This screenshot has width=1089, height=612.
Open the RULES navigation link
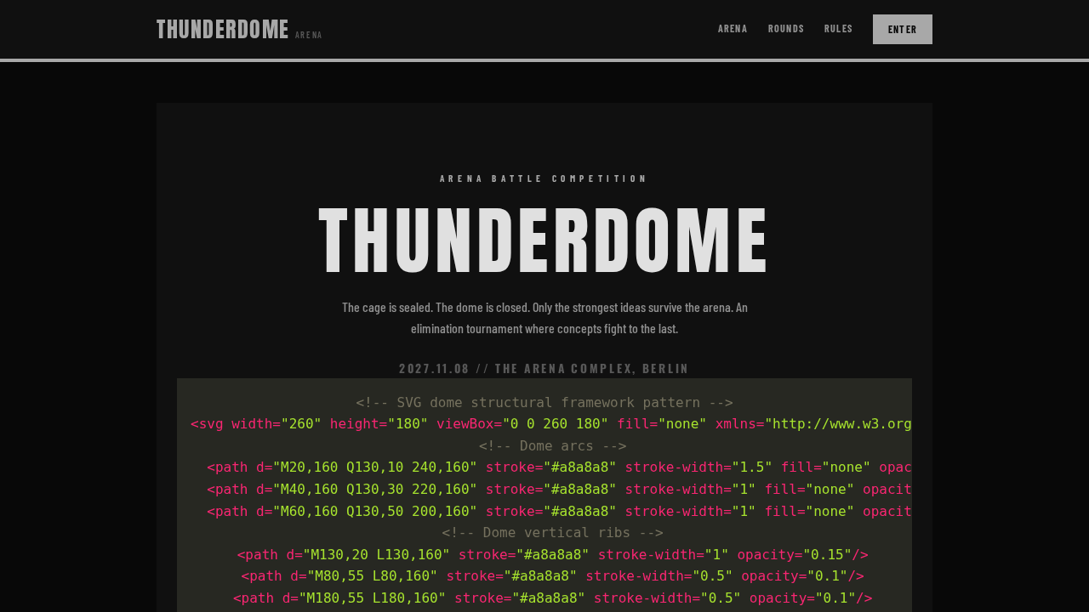pos(839,28)
